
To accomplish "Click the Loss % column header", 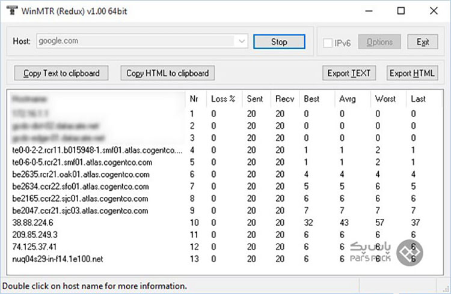I will point(224,99).
